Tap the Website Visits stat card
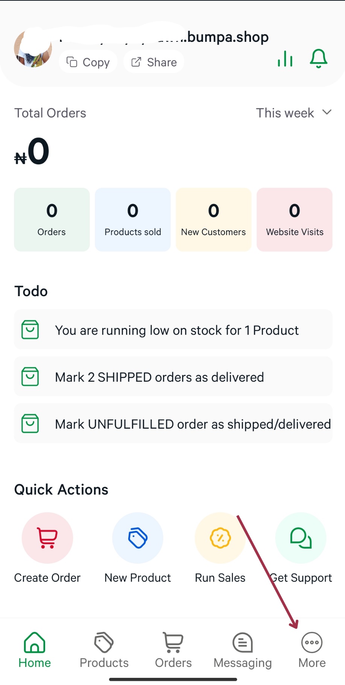The width and height of the screenshot is (345, 685). coord(295,220)
